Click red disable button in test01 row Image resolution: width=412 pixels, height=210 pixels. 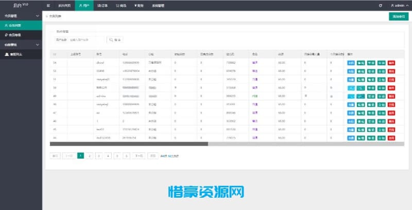[x=391, y=129]
